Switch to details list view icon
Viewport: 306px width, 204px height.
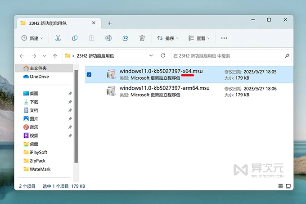click(280, 186)
